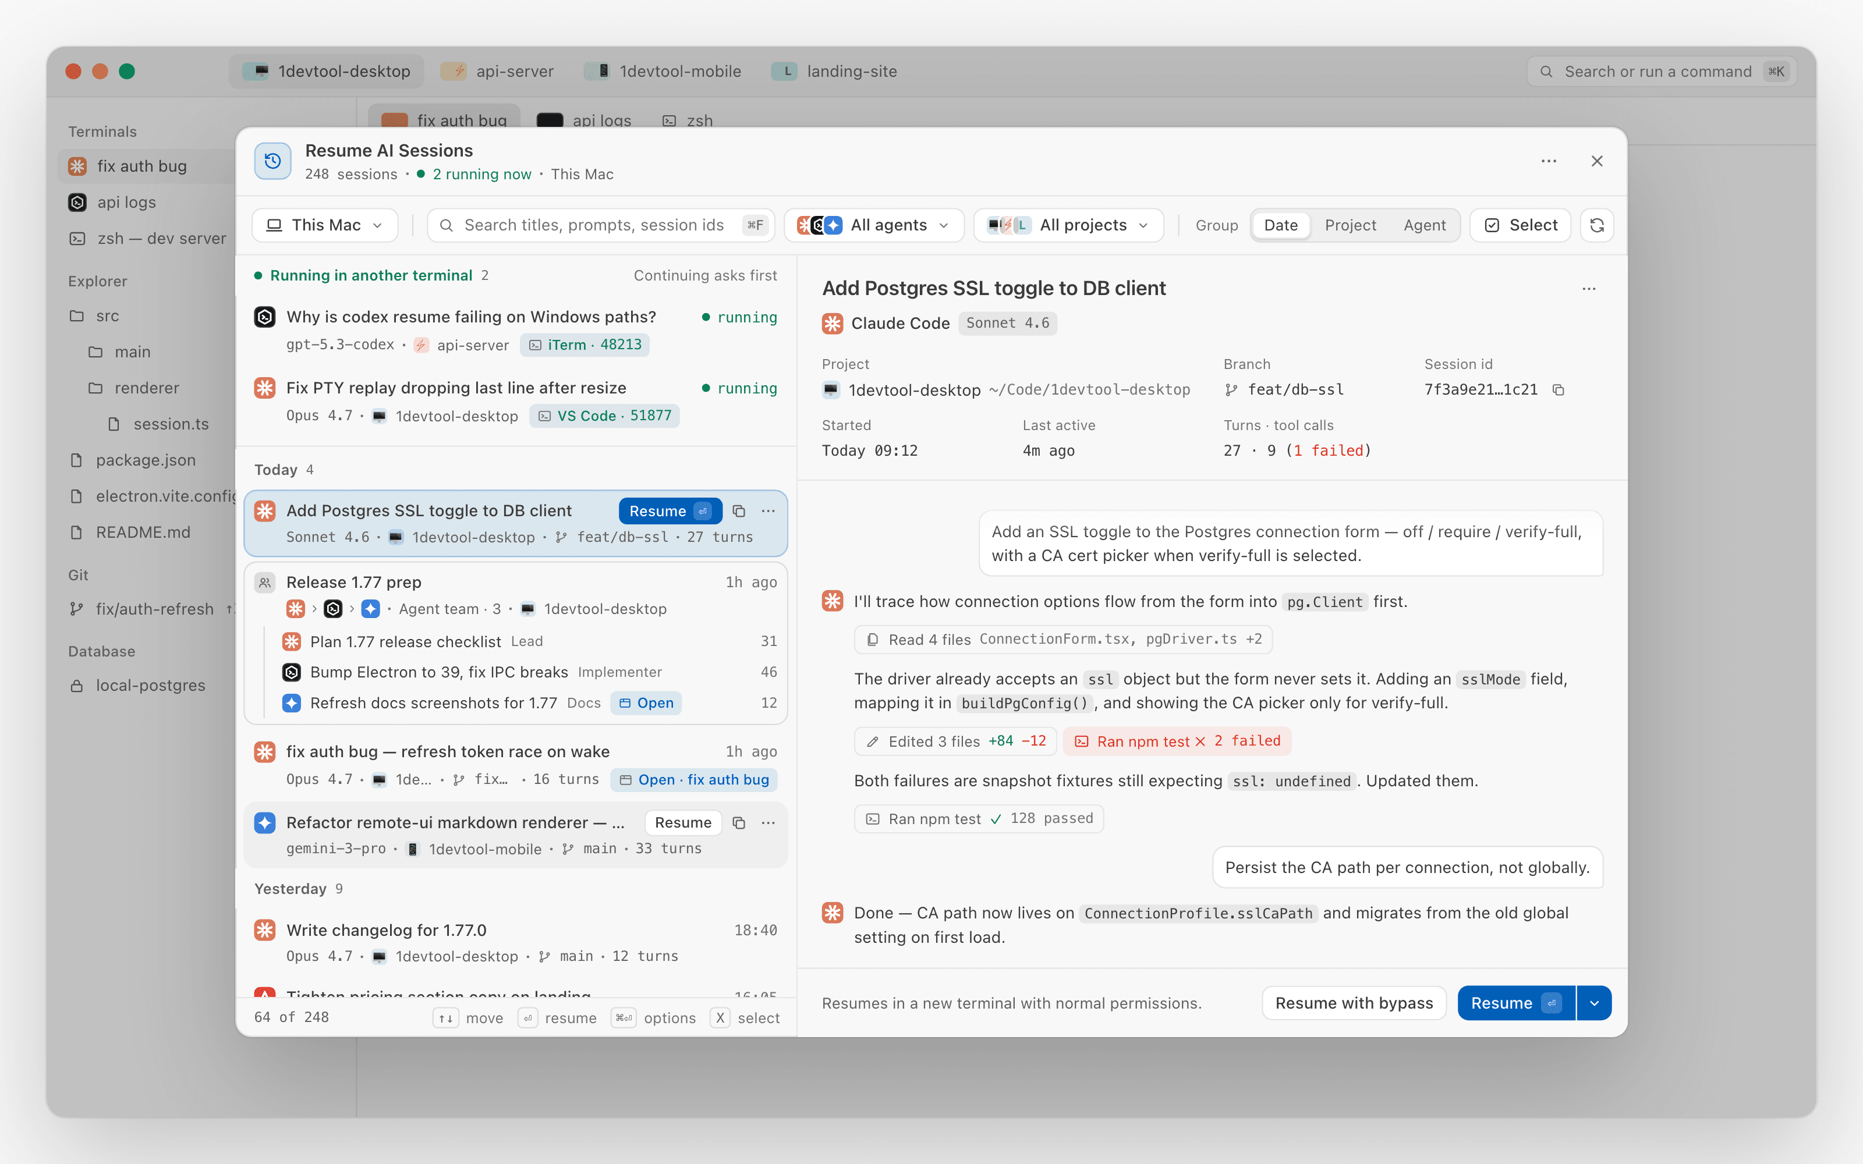Focus the Search titles, prompts, session ids field

point(600,225)
